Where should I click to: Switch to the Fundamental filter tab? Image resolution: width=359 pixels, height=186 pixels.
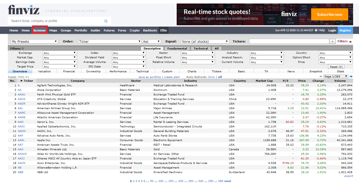click(x=177, y=49)
